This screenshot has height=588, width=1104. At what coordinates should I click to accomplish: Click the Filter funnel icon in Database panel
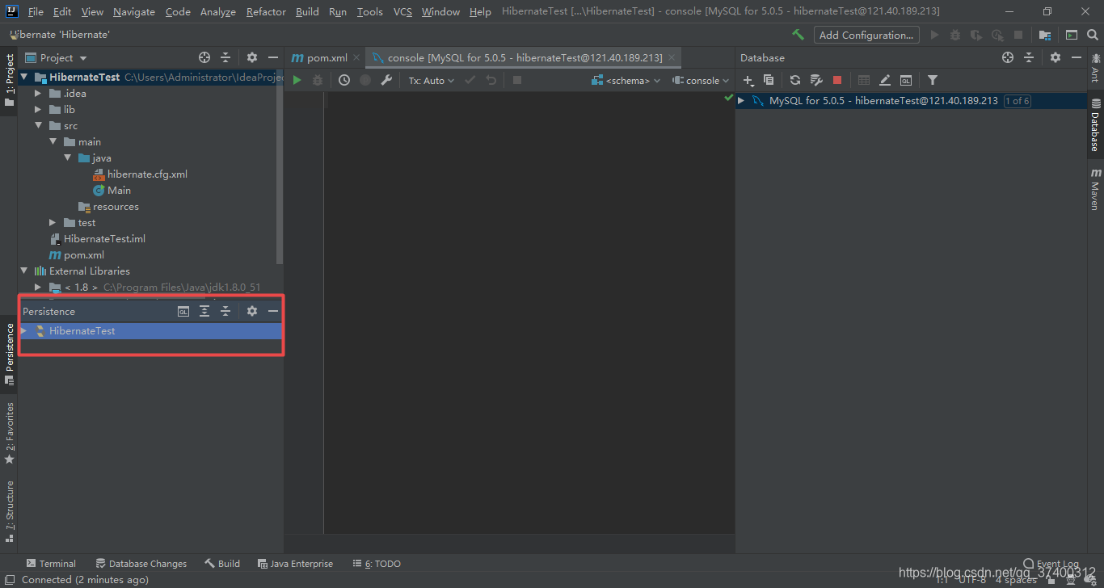pyautogui.click(x=933, y=80)
